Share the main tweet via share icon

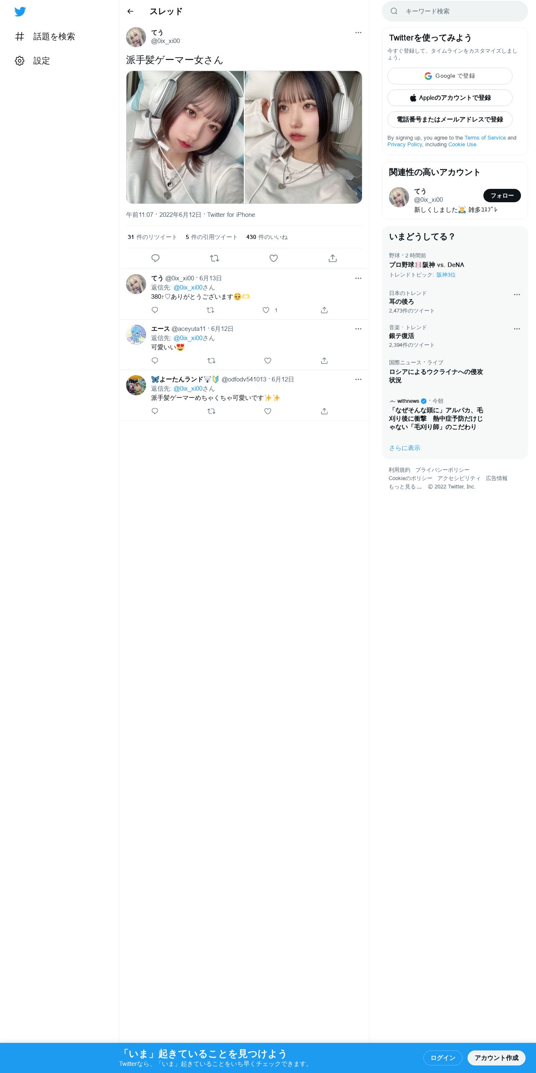click(333, 258)
